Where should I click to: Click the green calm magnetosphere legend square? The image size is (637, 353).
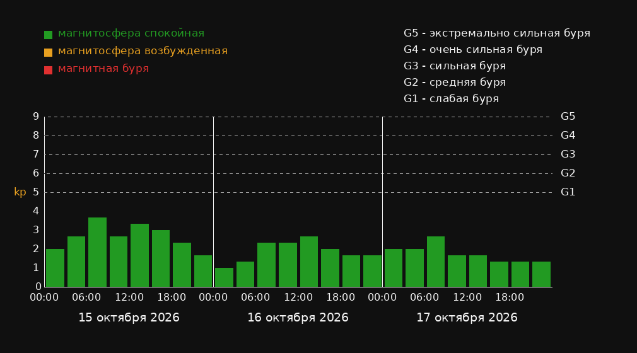pyautogui.click(x=48, y=35)
